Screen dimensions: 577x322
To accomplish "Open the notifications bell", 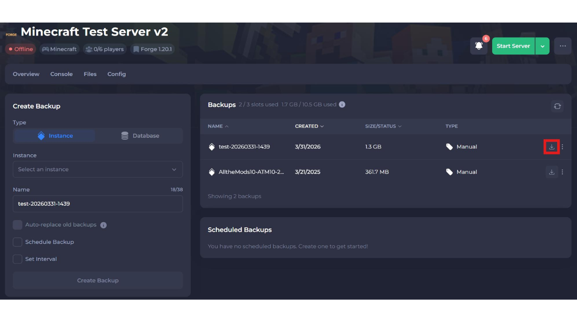I will coord(478,46).
